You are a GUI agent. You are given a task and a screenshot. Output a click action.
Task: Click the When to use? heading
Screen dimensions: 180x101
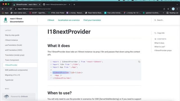tap(60, 93)
